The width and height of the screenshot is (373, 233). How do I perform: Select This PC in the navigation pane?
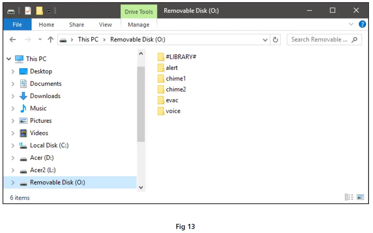pos(36,59)
